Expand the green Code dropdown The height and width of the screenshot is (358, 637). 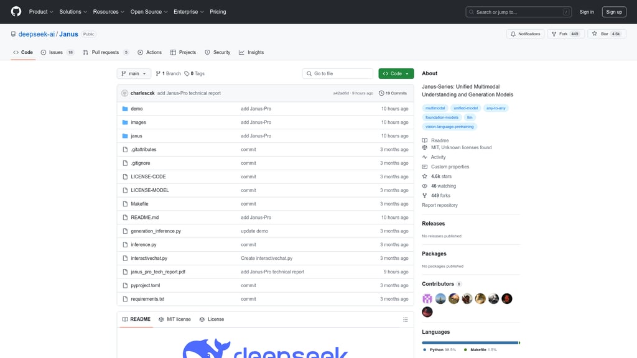tap(396, 73)
